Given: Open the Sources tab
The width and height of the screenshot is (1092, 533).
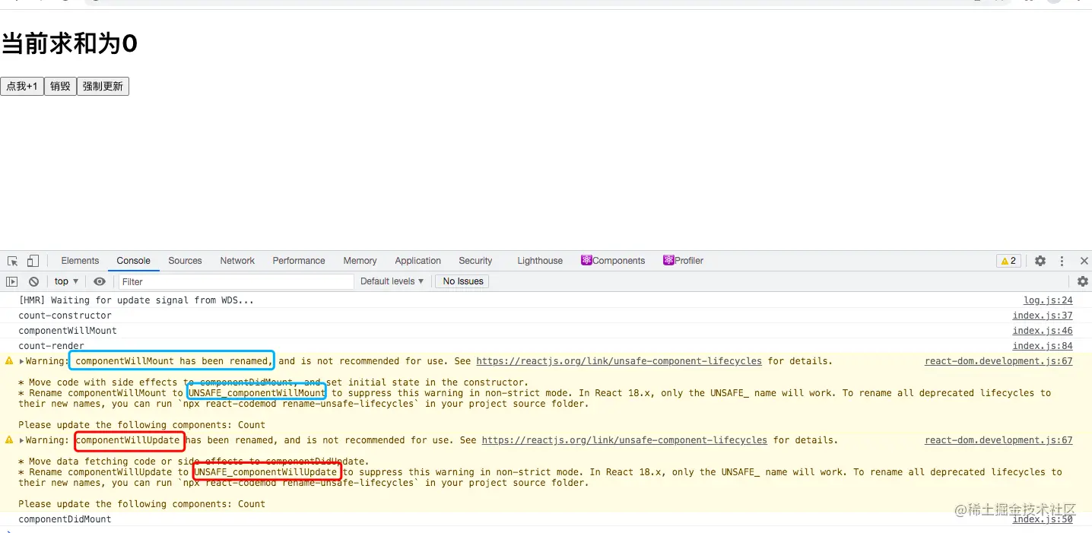Looking at the screenshot, I should [185, 261].
